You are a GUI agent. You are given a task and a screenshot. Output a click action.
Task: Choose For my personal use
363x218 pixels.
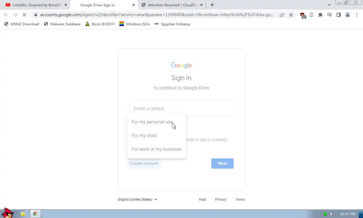click(157, 122)
